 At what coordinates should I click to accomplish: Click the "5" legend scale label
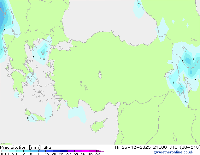tap(31, 154)
